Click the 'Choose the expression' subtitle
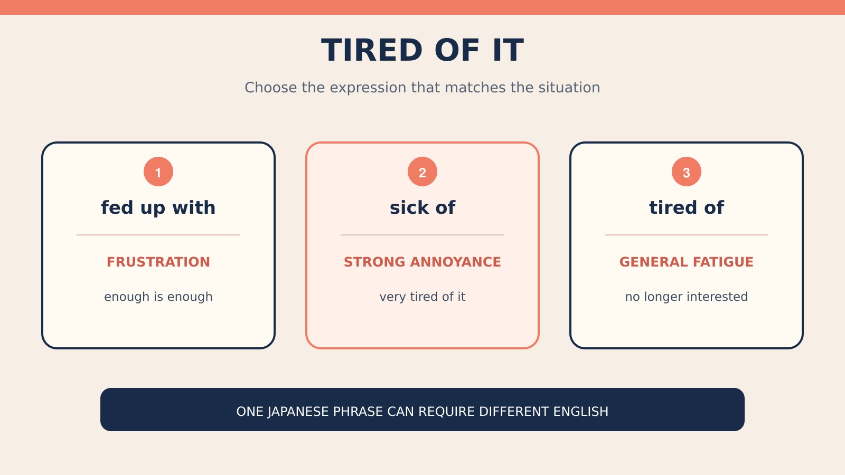This screenshot has height=475, width=845. coord(422,88)
